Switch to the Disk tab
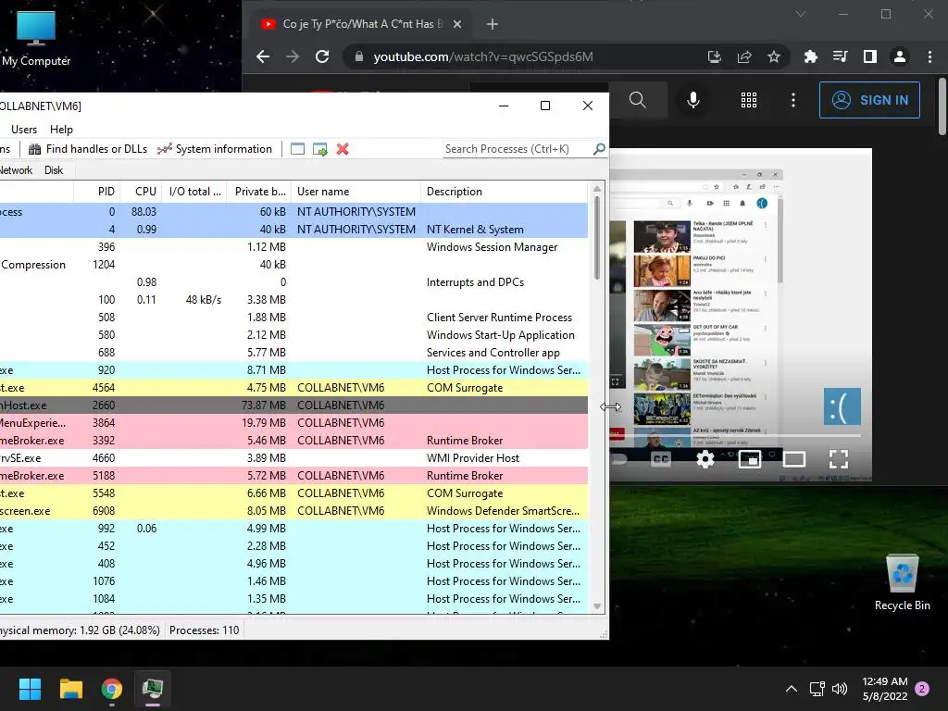The width and height of the screenshot is (948, 711). (53, 170)
